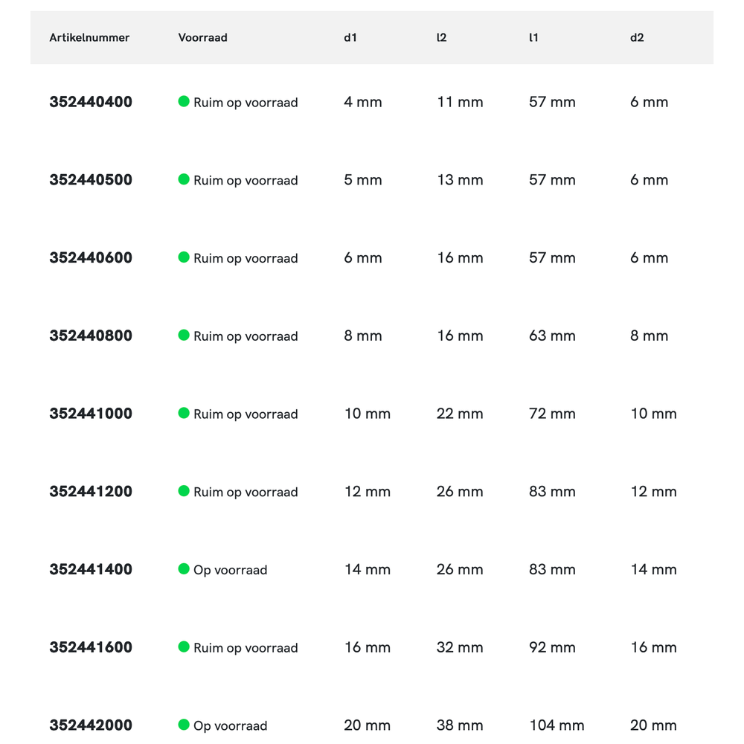Open article number 352440800
The height and width of the screenshot is (744, 744).
pyautogui.click(x=91, y=336)
